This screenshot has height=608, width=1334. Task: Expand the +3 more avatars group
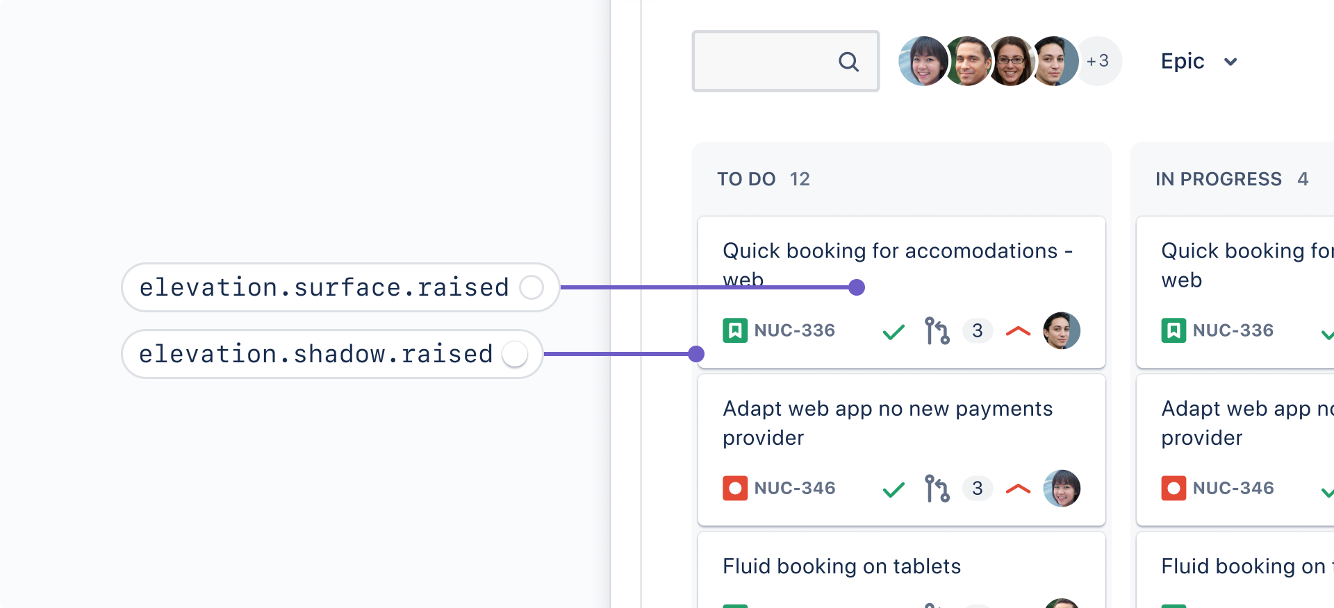point(1098,61)
